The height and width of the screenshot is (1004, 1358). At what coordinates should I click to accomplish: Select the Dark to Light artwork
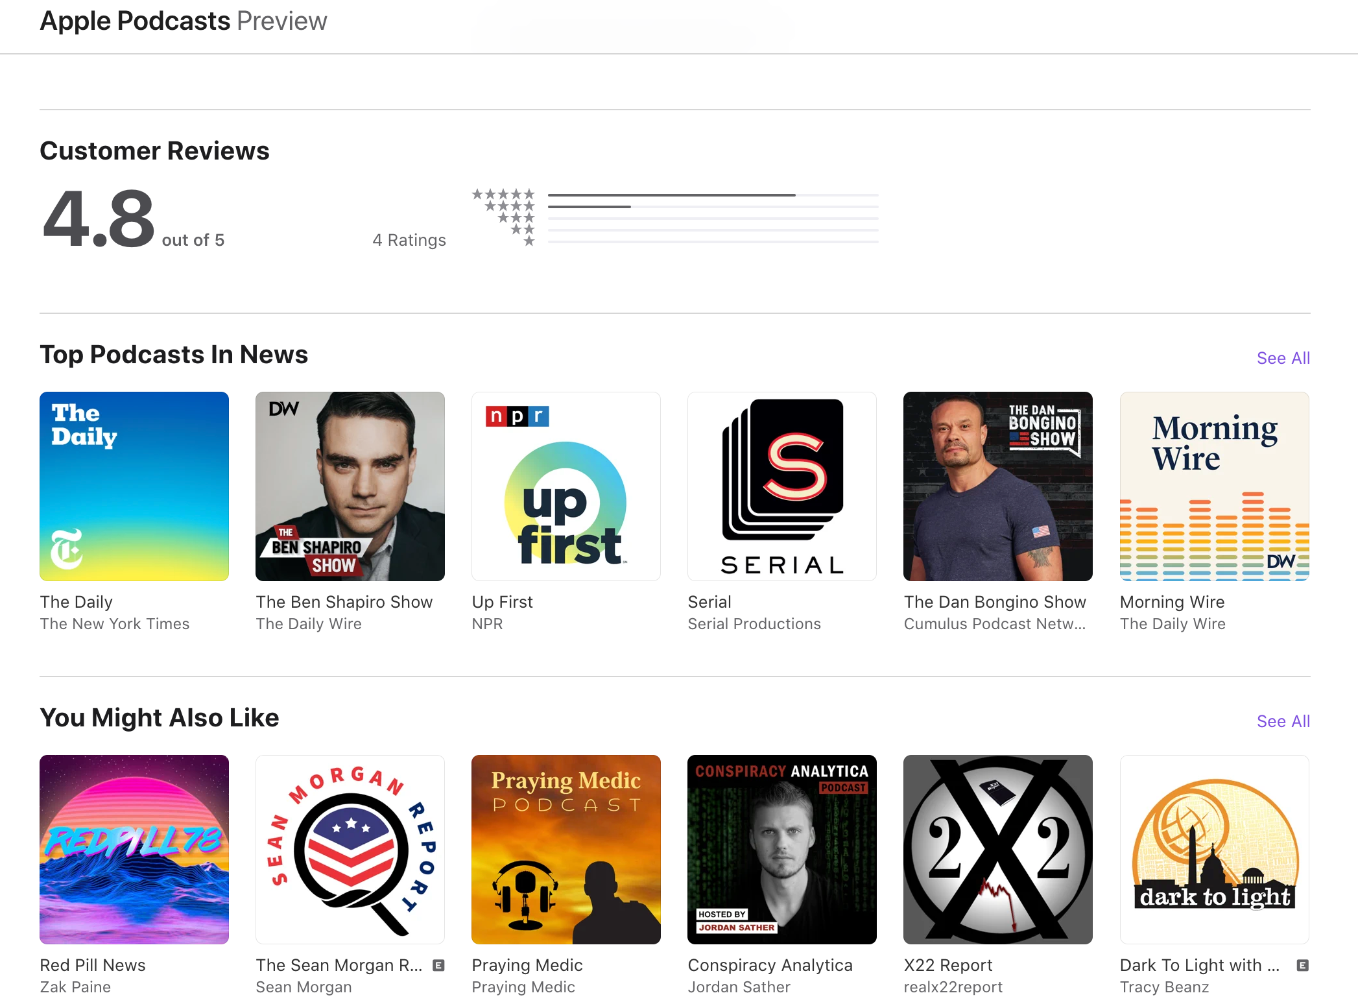pos(1215,850)
